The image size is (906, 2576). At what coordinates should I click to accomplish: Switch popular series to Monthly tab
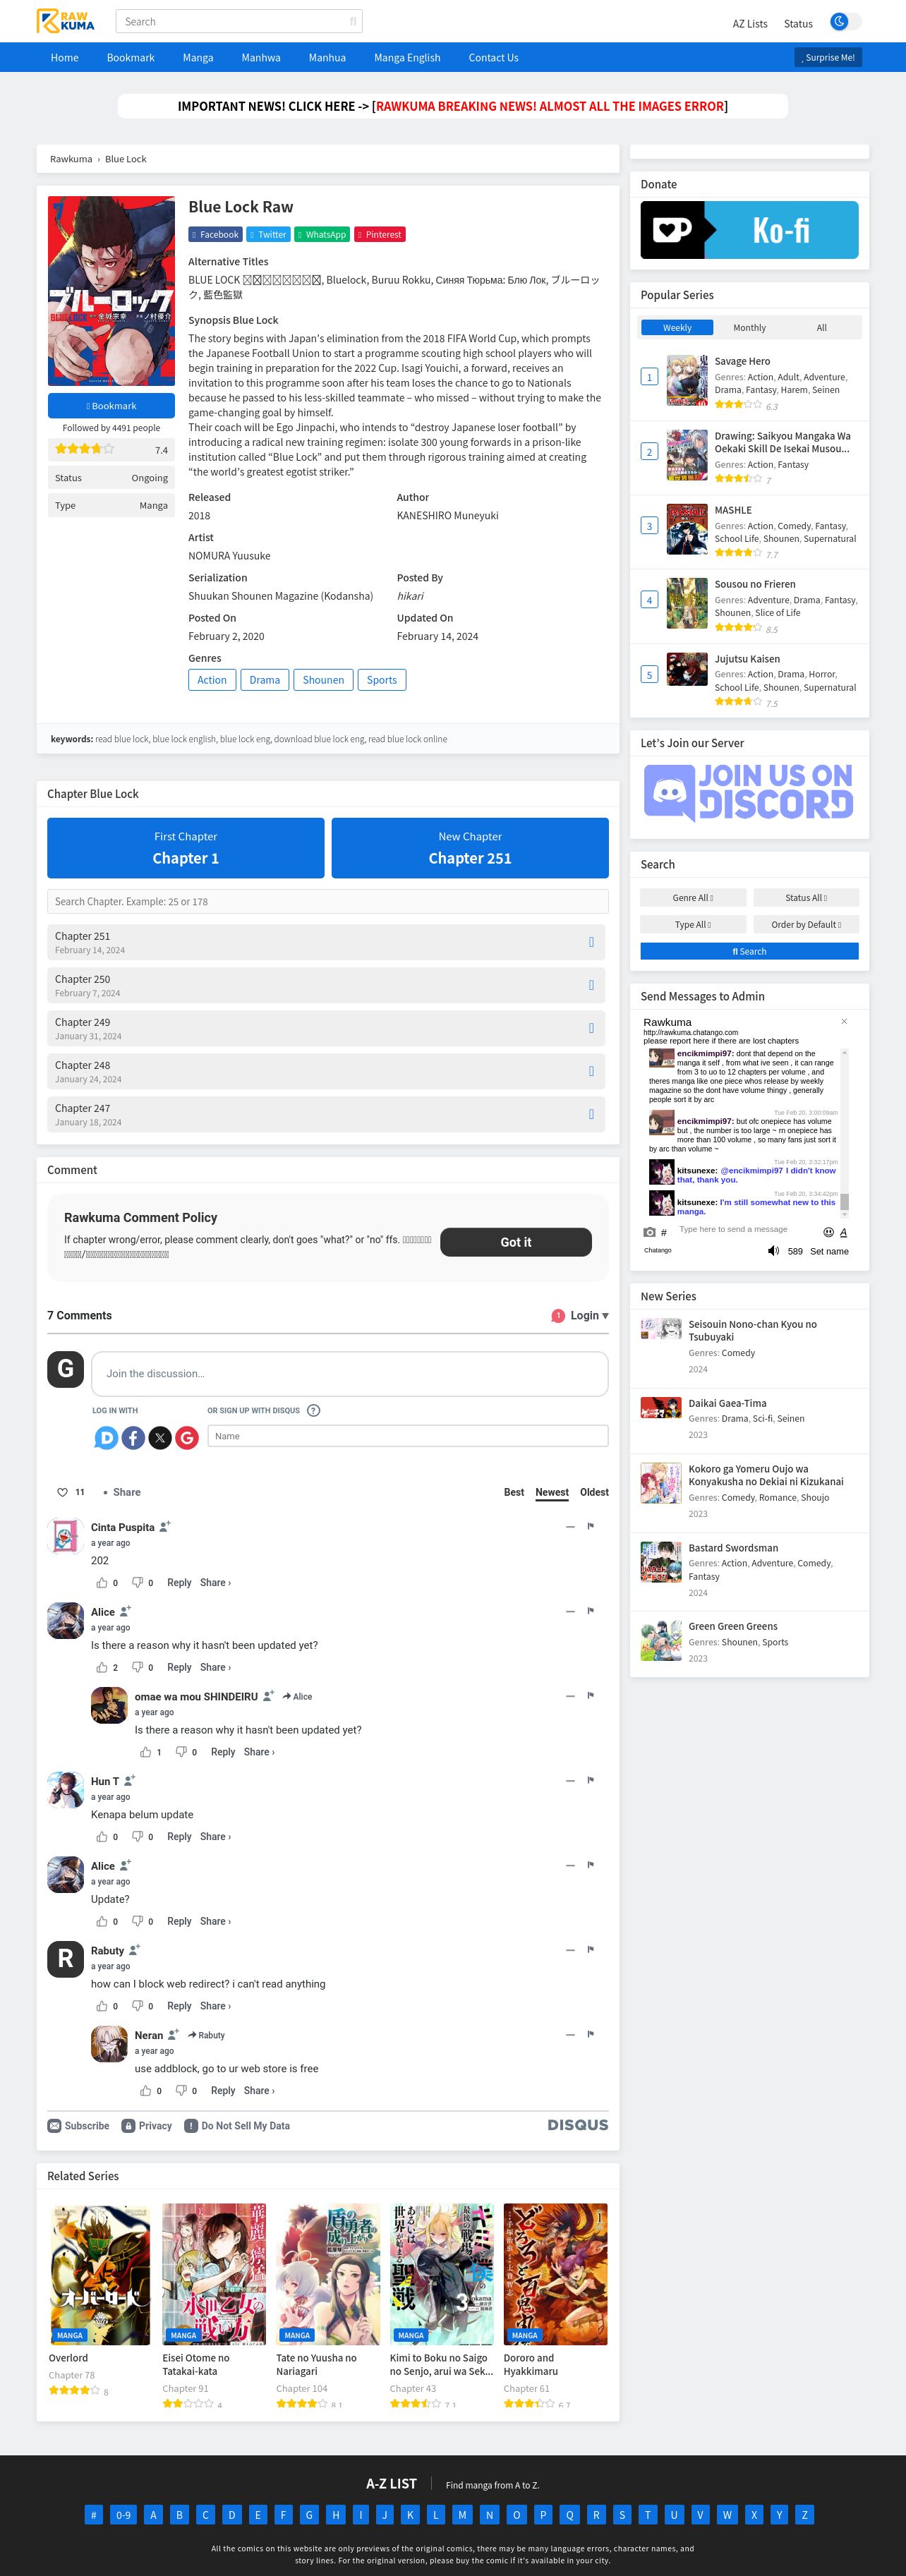749,327
